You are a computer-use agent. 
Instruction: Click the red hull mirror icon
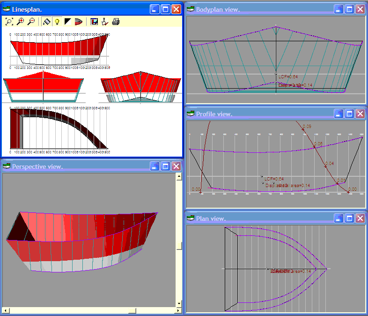[79, 22]
